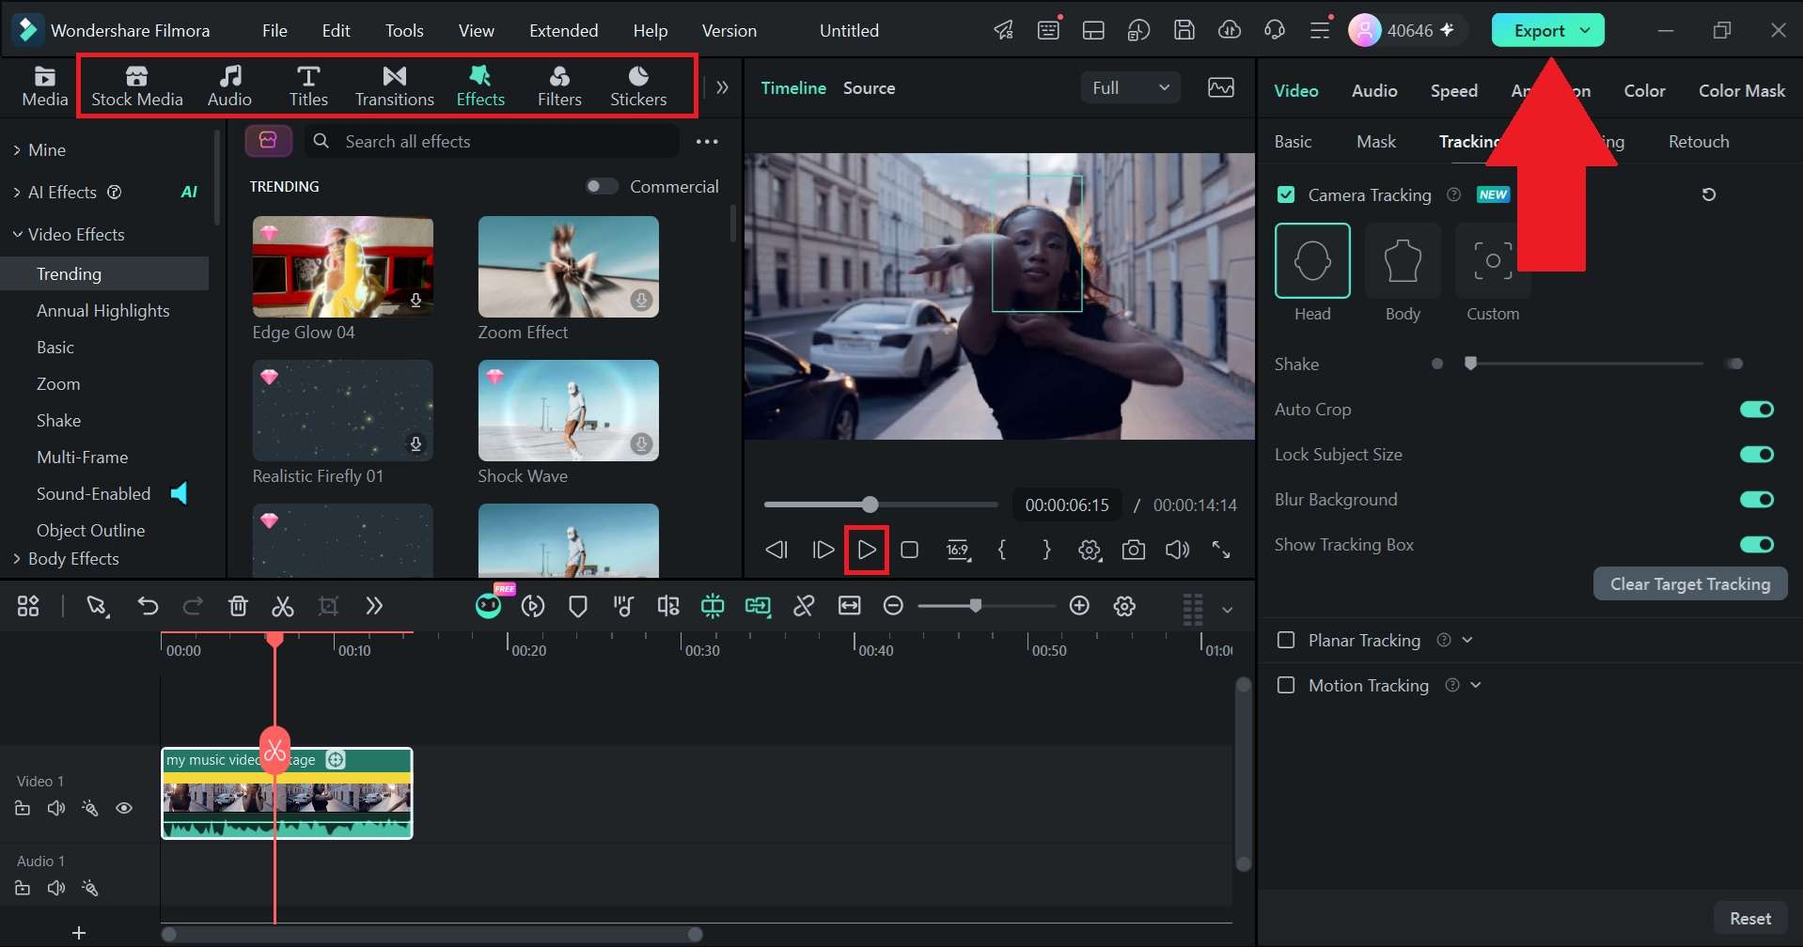Expand the AI Effects category

point(17,192)
